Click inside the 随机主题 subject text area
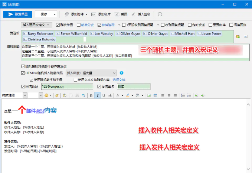 click(x=135, y=53)
